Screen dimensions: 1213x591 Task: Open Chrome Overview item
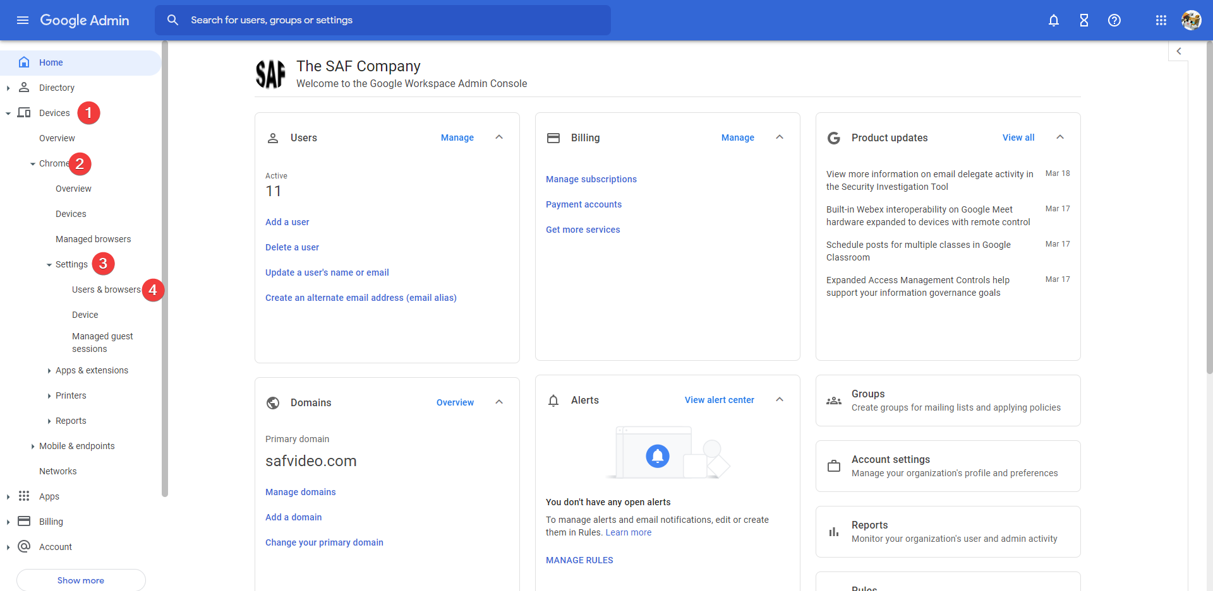(x=73, y=189)
